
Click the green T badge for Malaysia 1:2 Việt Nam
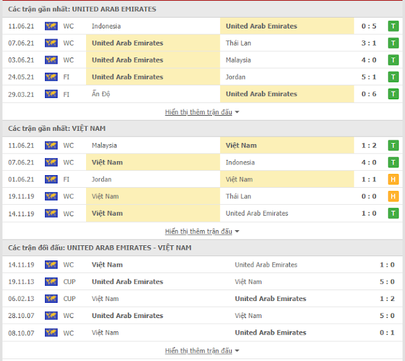point(393,145)
